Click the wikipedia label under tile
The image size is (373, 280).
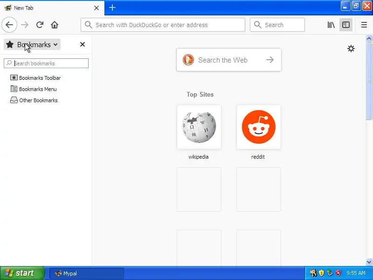(x=199, y=157)
